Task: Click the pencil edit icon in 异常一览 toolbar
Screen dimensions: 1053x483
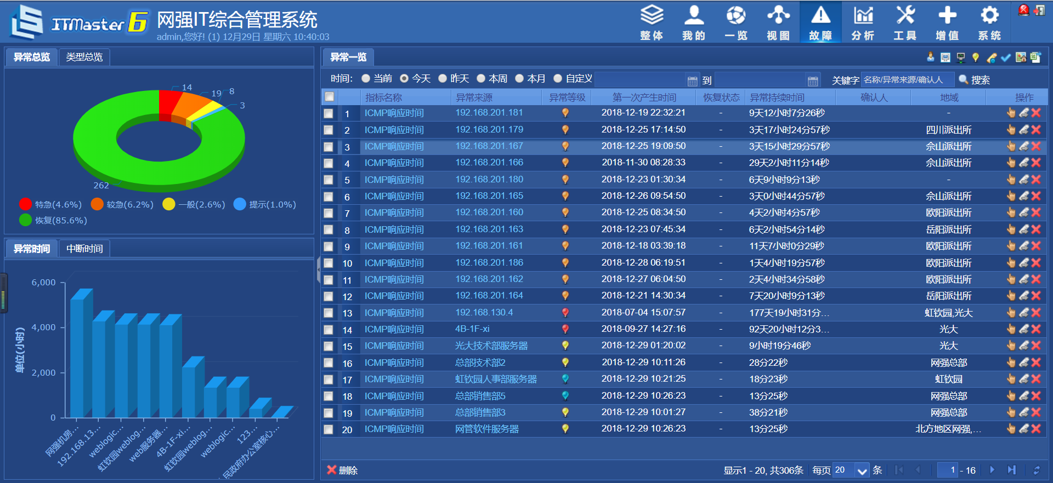Action: click(992, 57)
